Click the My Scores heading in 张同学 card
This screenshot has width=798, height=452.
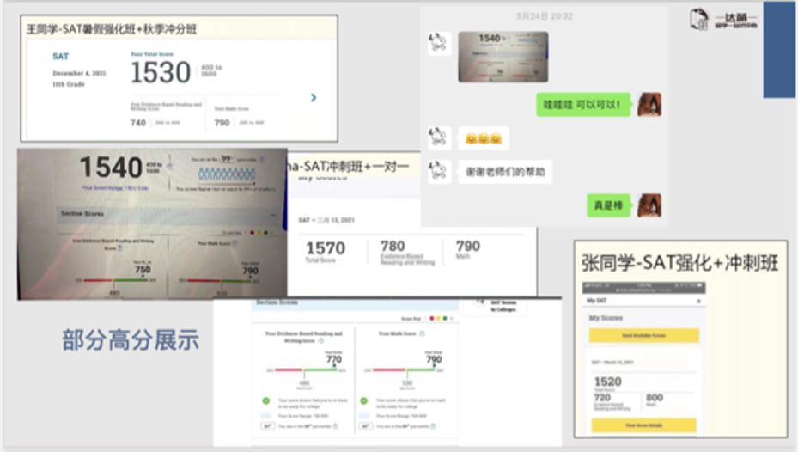click(606, 318)
